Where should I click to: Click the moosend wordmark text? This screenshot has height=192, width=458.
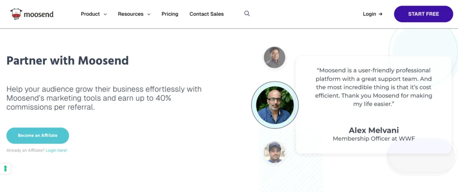click(x=39, y=14)
